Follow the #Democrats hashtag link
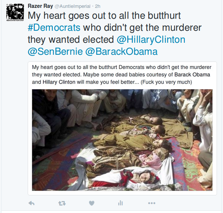The height and width of the screenshot is (213, 223). (54, 27)
